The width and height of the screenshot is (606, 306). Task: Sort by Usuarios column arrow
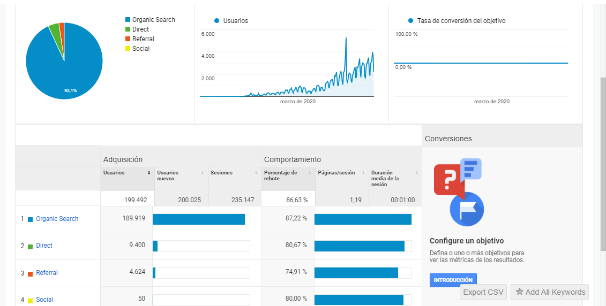coord(149,173)
